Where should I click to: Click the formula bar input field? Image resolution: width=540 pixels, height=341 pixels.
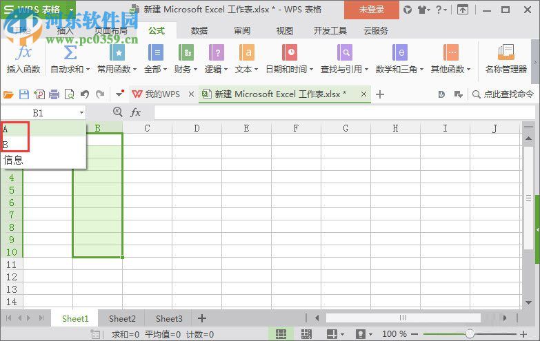[344, 113]
